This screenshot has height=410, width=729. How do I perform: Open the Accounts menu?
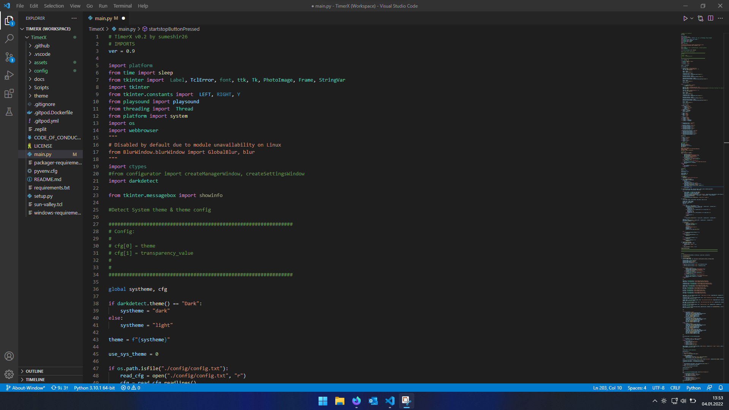coord(9,356)
